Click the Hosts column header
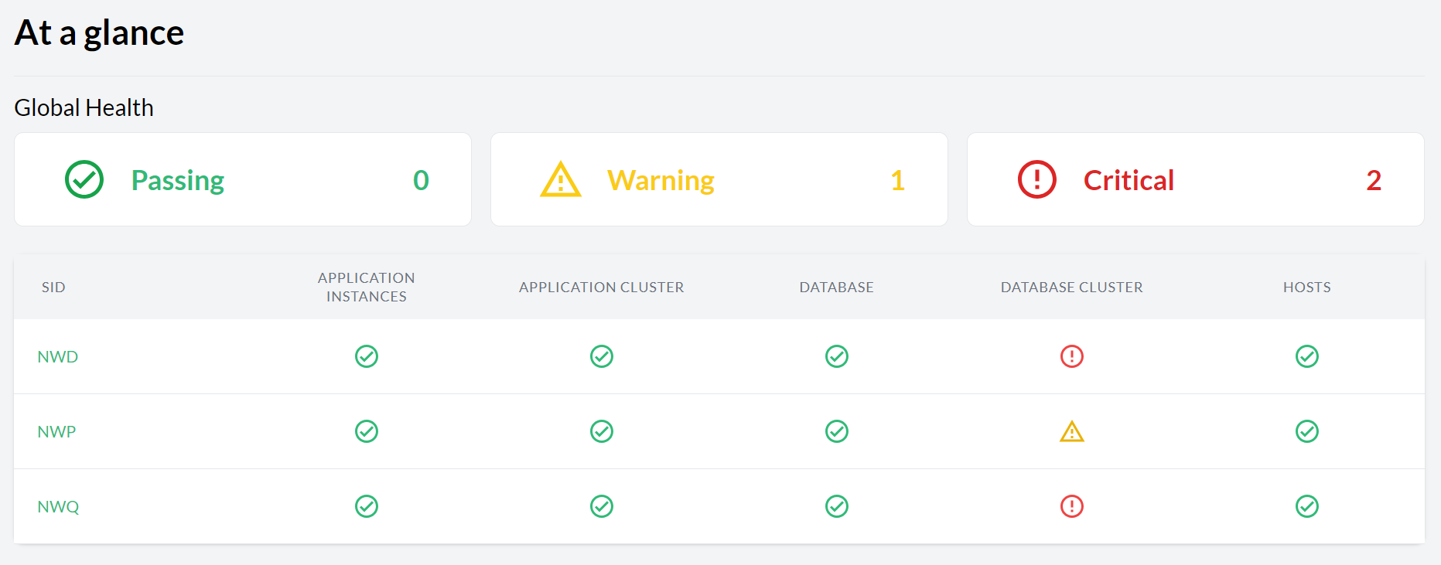The image size is (1441, 565). point(1306,287)
